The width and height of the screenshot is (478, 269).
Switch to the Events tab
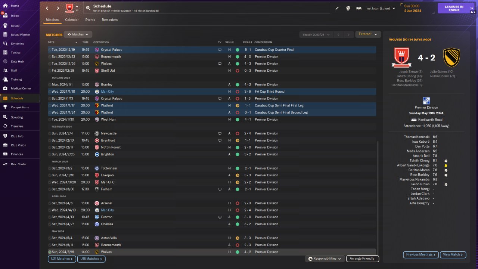click(90, 20)
